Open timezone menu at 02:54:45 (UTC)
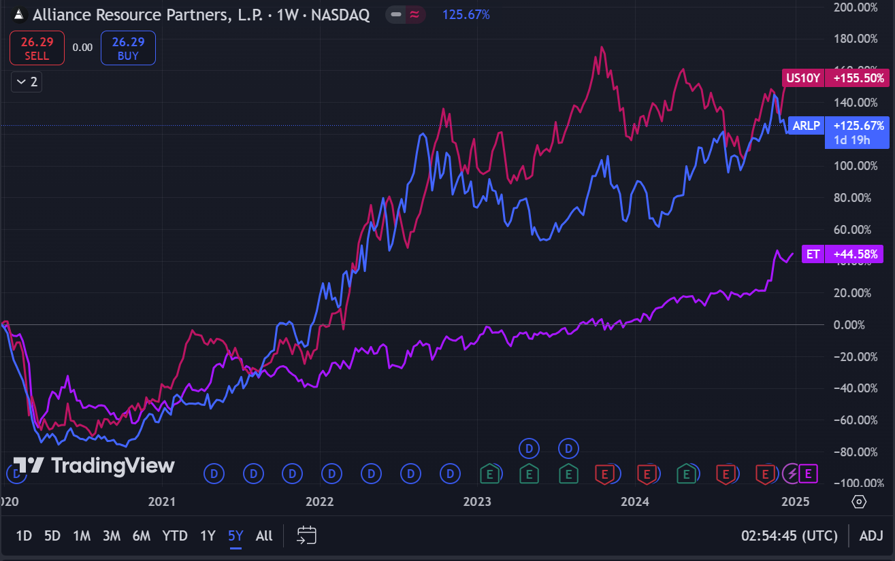This screenshot has width=895, height=561. (x=790, y=536)
